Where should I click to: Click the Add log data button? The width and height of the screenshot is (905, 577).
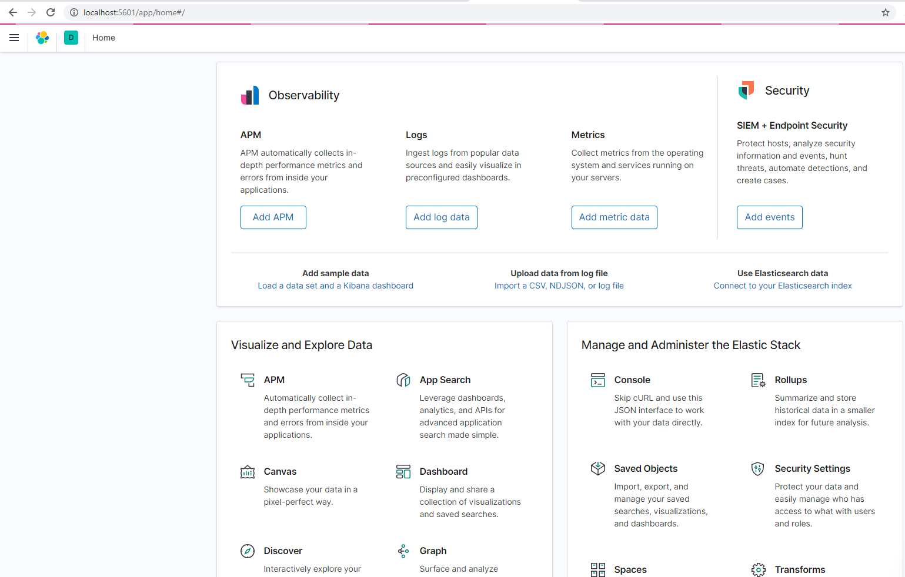coord(442,217)
